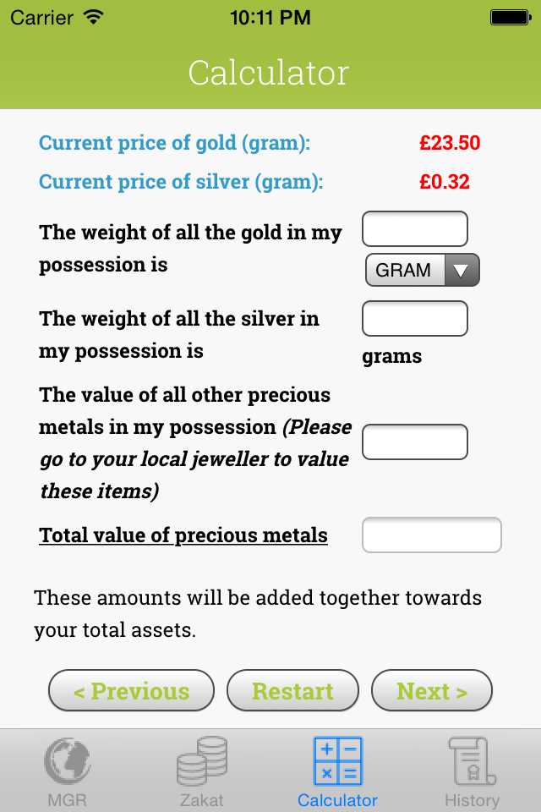This screenshot has height=812, width=541.
Task: Proceed with the Next button
Action: (431, 691)
